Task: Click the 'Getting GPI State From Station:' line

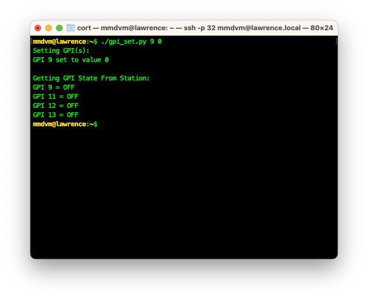Action: point(91,78)
